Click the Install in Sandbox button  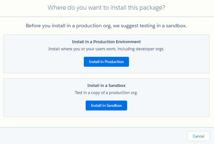(106, 106)
